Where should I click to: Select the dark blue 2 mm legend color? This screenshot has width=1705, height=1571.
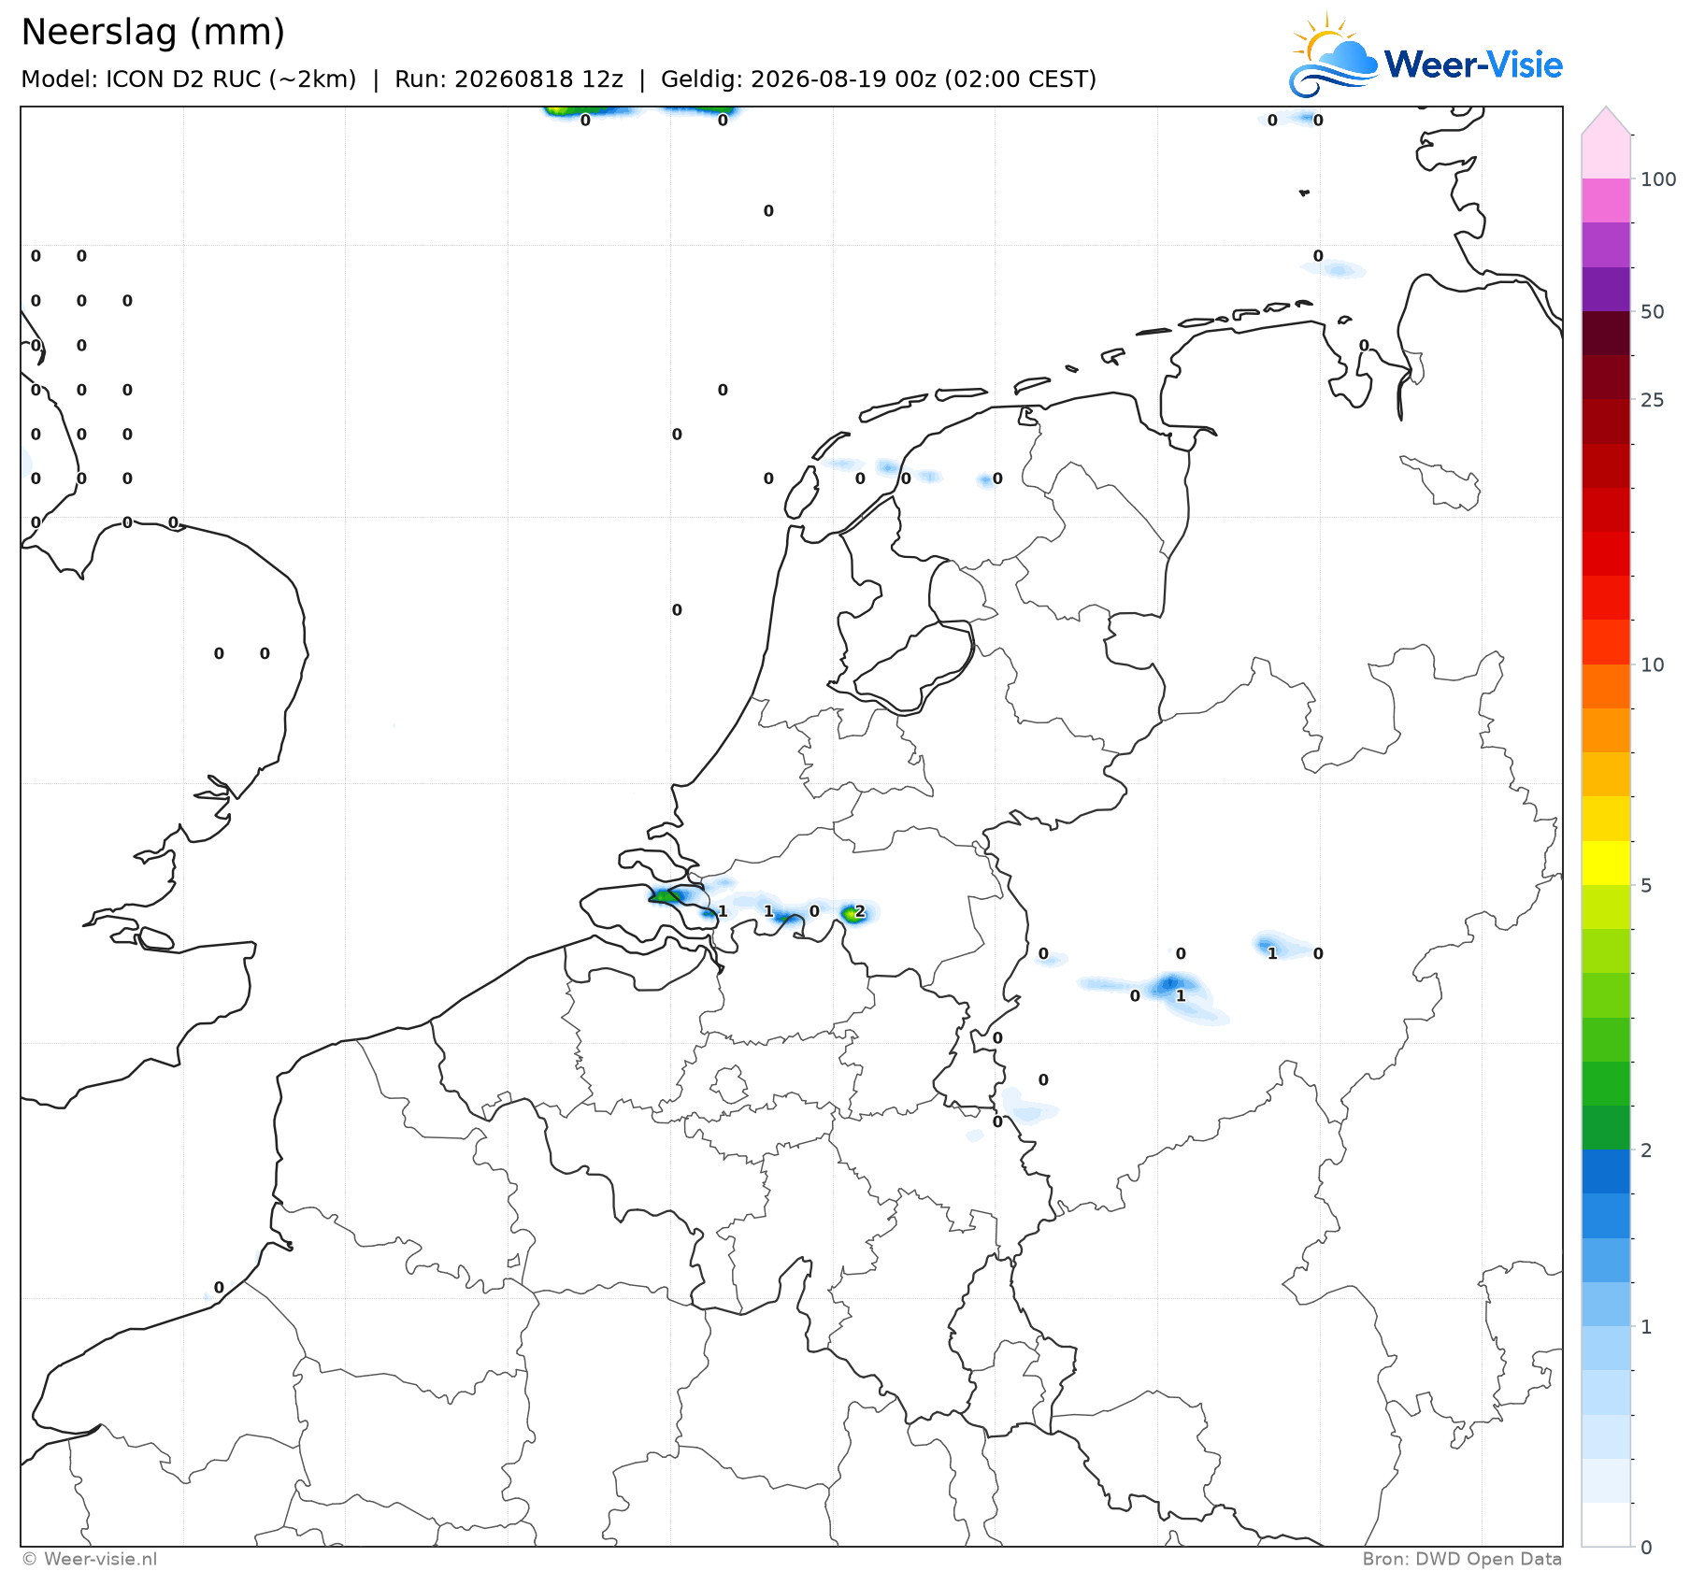[x=1606, y=1171]
